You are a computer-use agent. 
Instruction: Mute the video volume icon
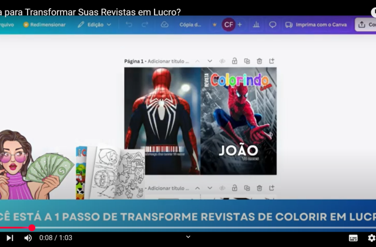point(28,238)
